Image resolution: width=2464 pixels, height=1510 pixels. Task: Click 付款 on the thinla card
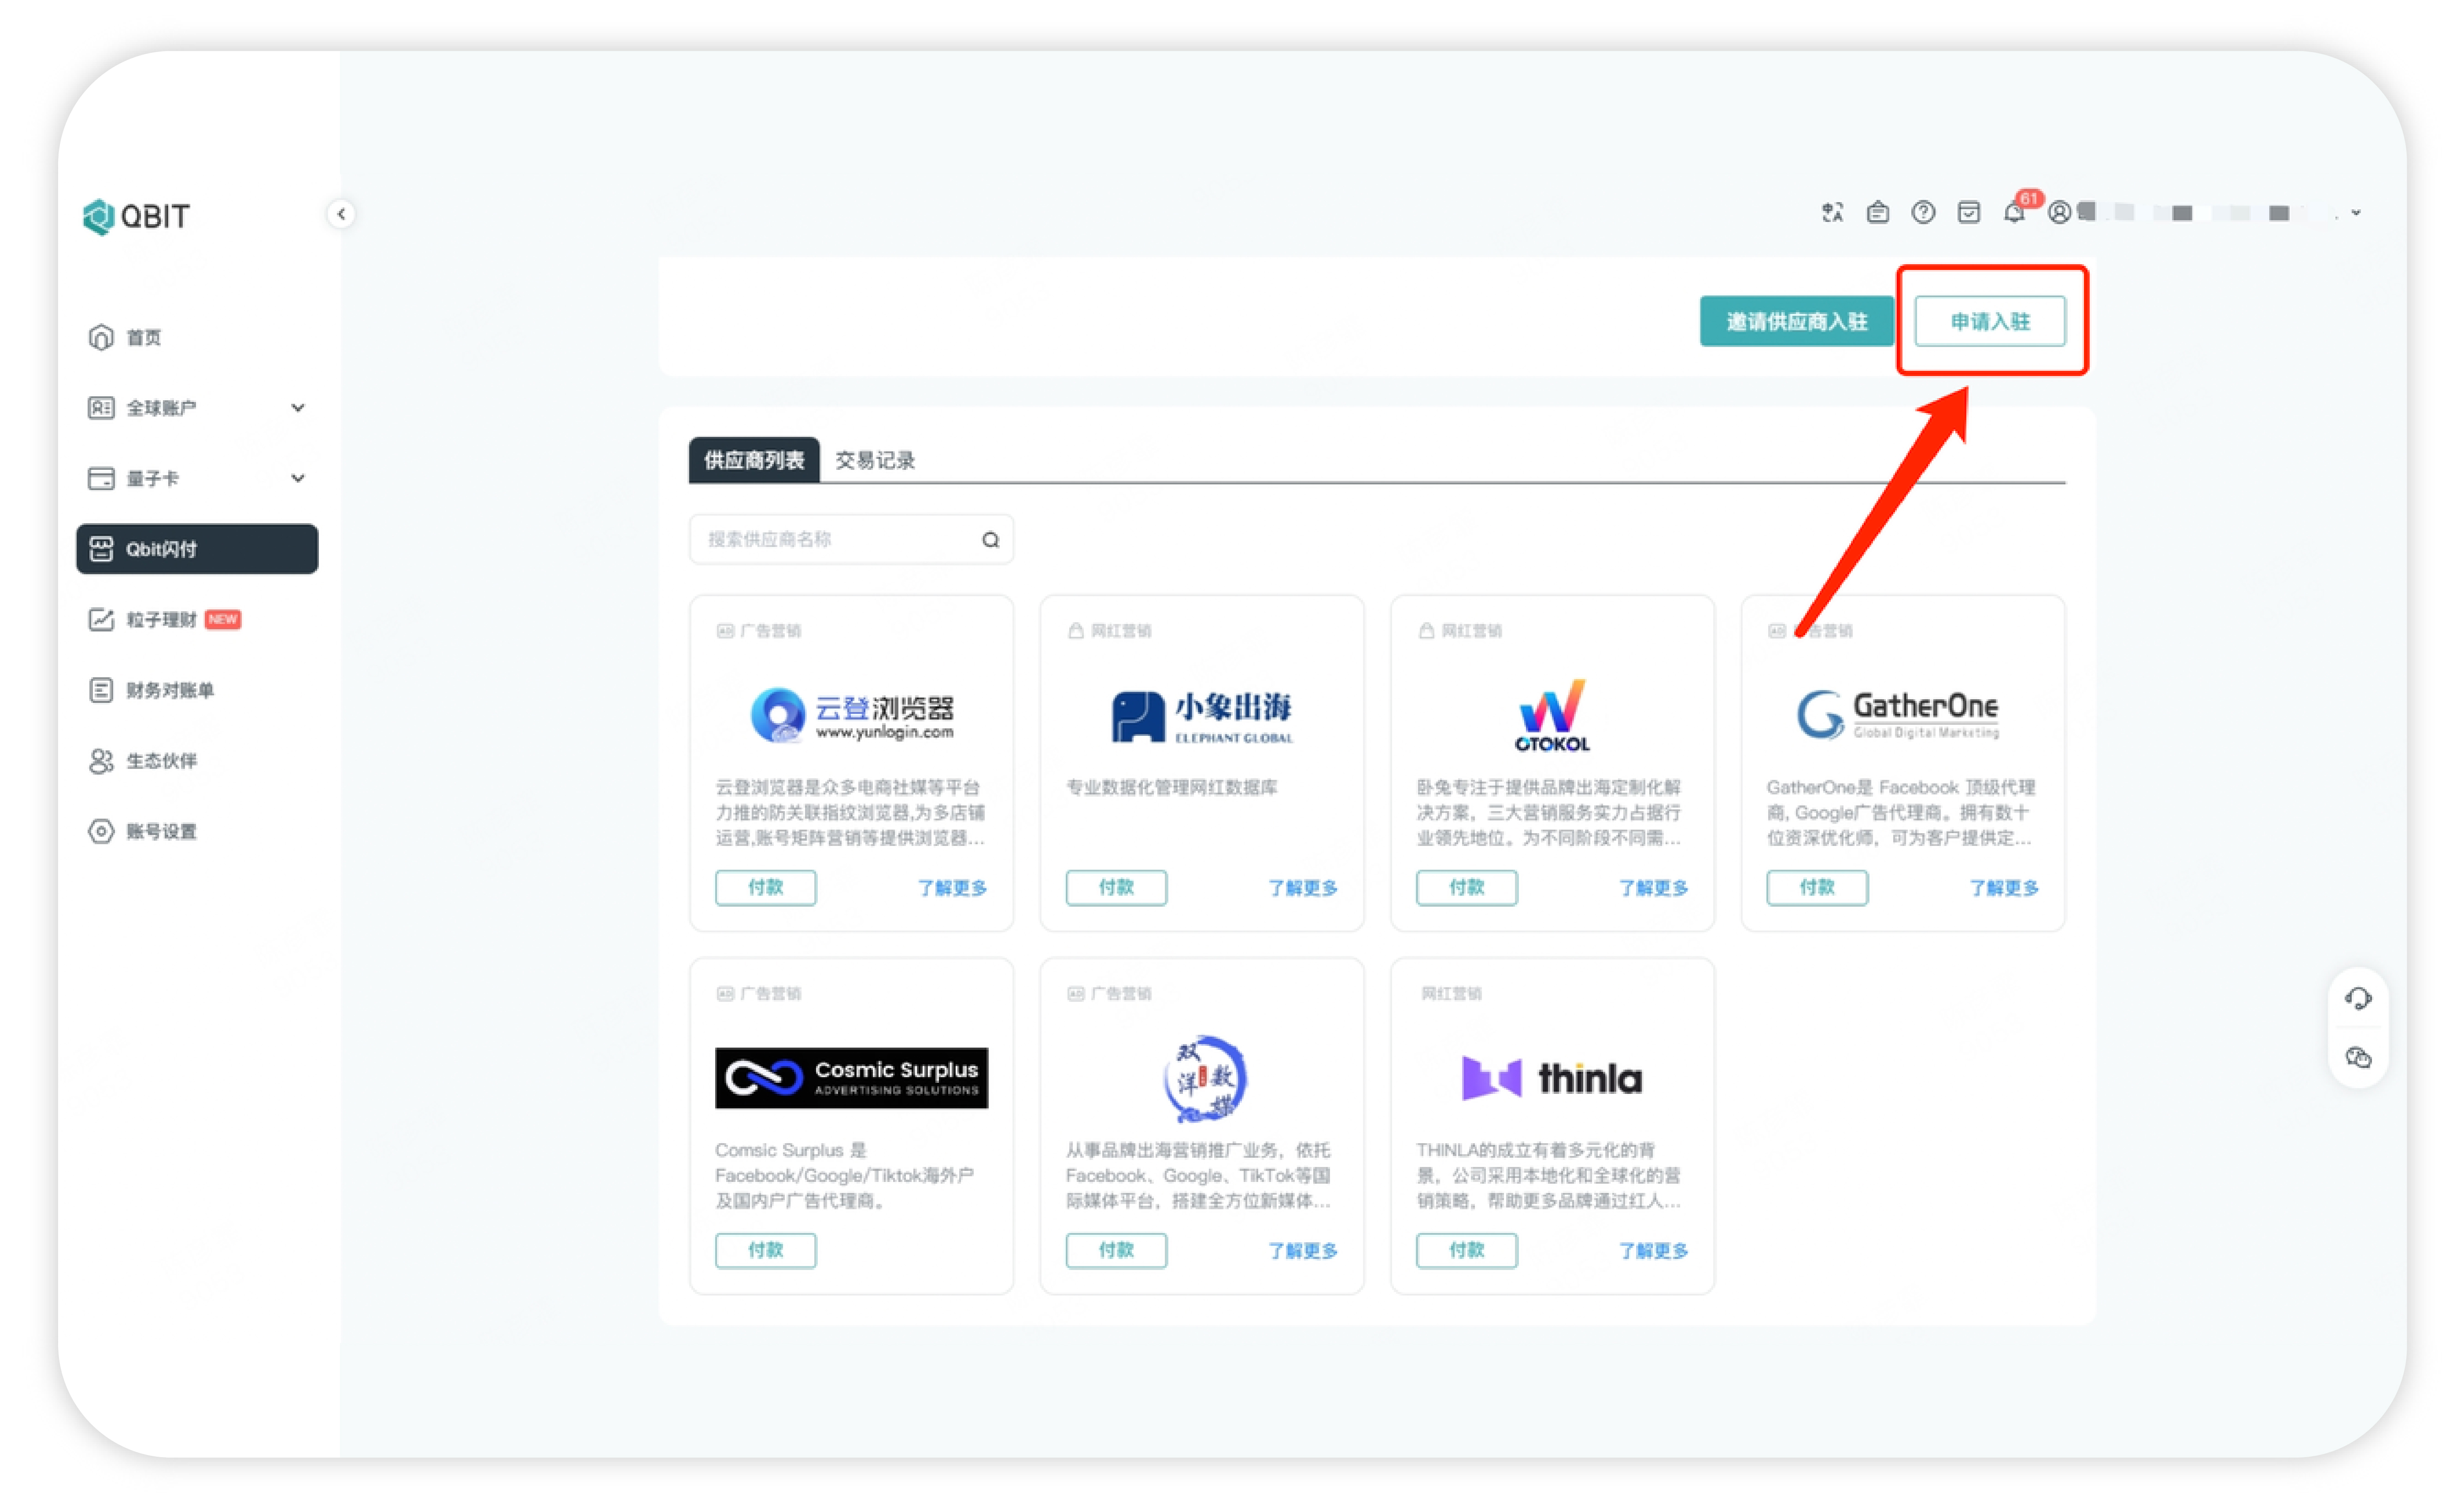coord(1467,1251)
